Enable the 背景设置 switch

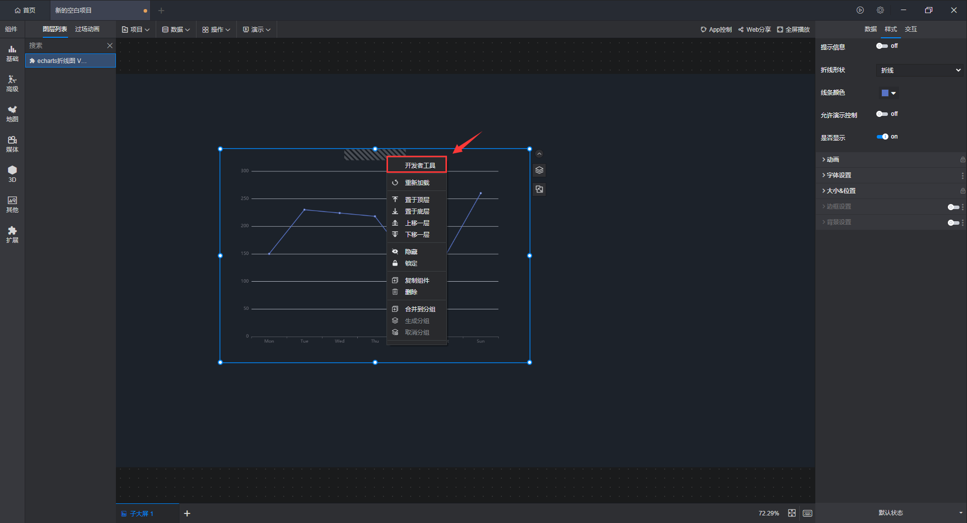953,223
